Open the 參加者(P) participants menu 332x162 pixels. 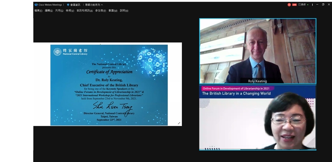(100, 11)
